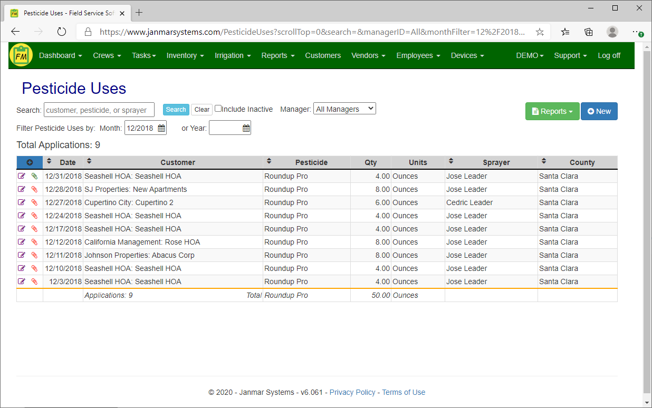The height and width of the screenshot is (408, 652).
Task: Edit the 12/12/2018 California Management entry
Action: [x=22, y=242]
